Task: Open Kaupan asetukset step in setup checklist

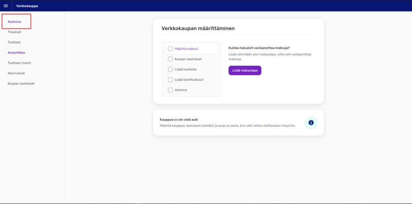Action: pos(188,59)
